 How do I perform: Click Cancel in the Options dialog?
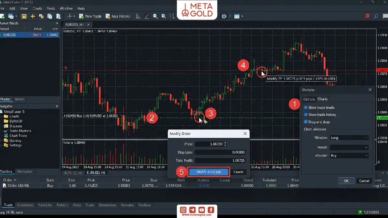(x=364, y=181)
